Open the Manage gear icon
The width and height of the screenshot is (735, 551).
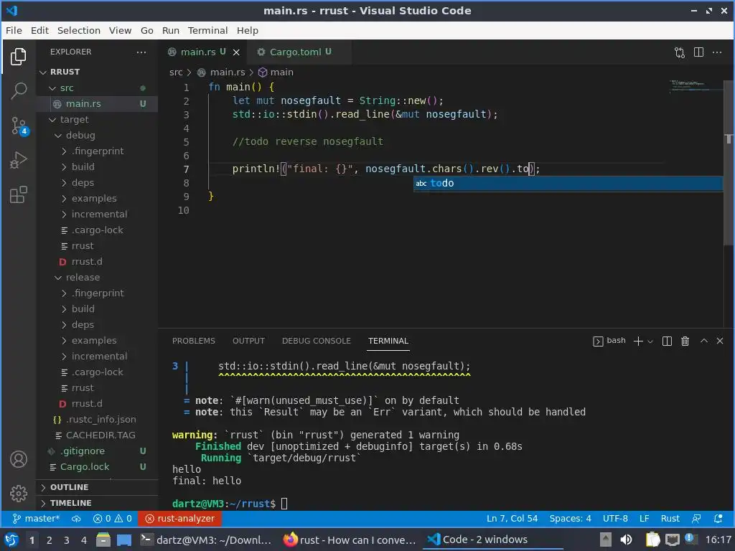pyautogui.click(x=19, y=494)
